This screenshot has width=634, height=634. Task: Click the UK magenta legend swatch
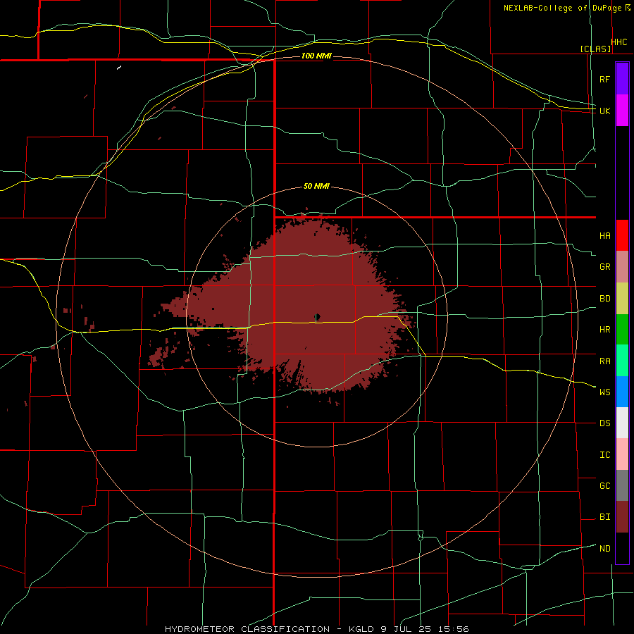622,111
